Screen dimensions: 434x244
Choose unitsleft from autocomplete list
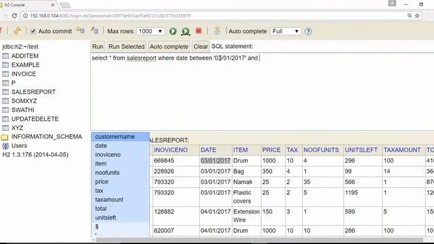coord(120,218)
